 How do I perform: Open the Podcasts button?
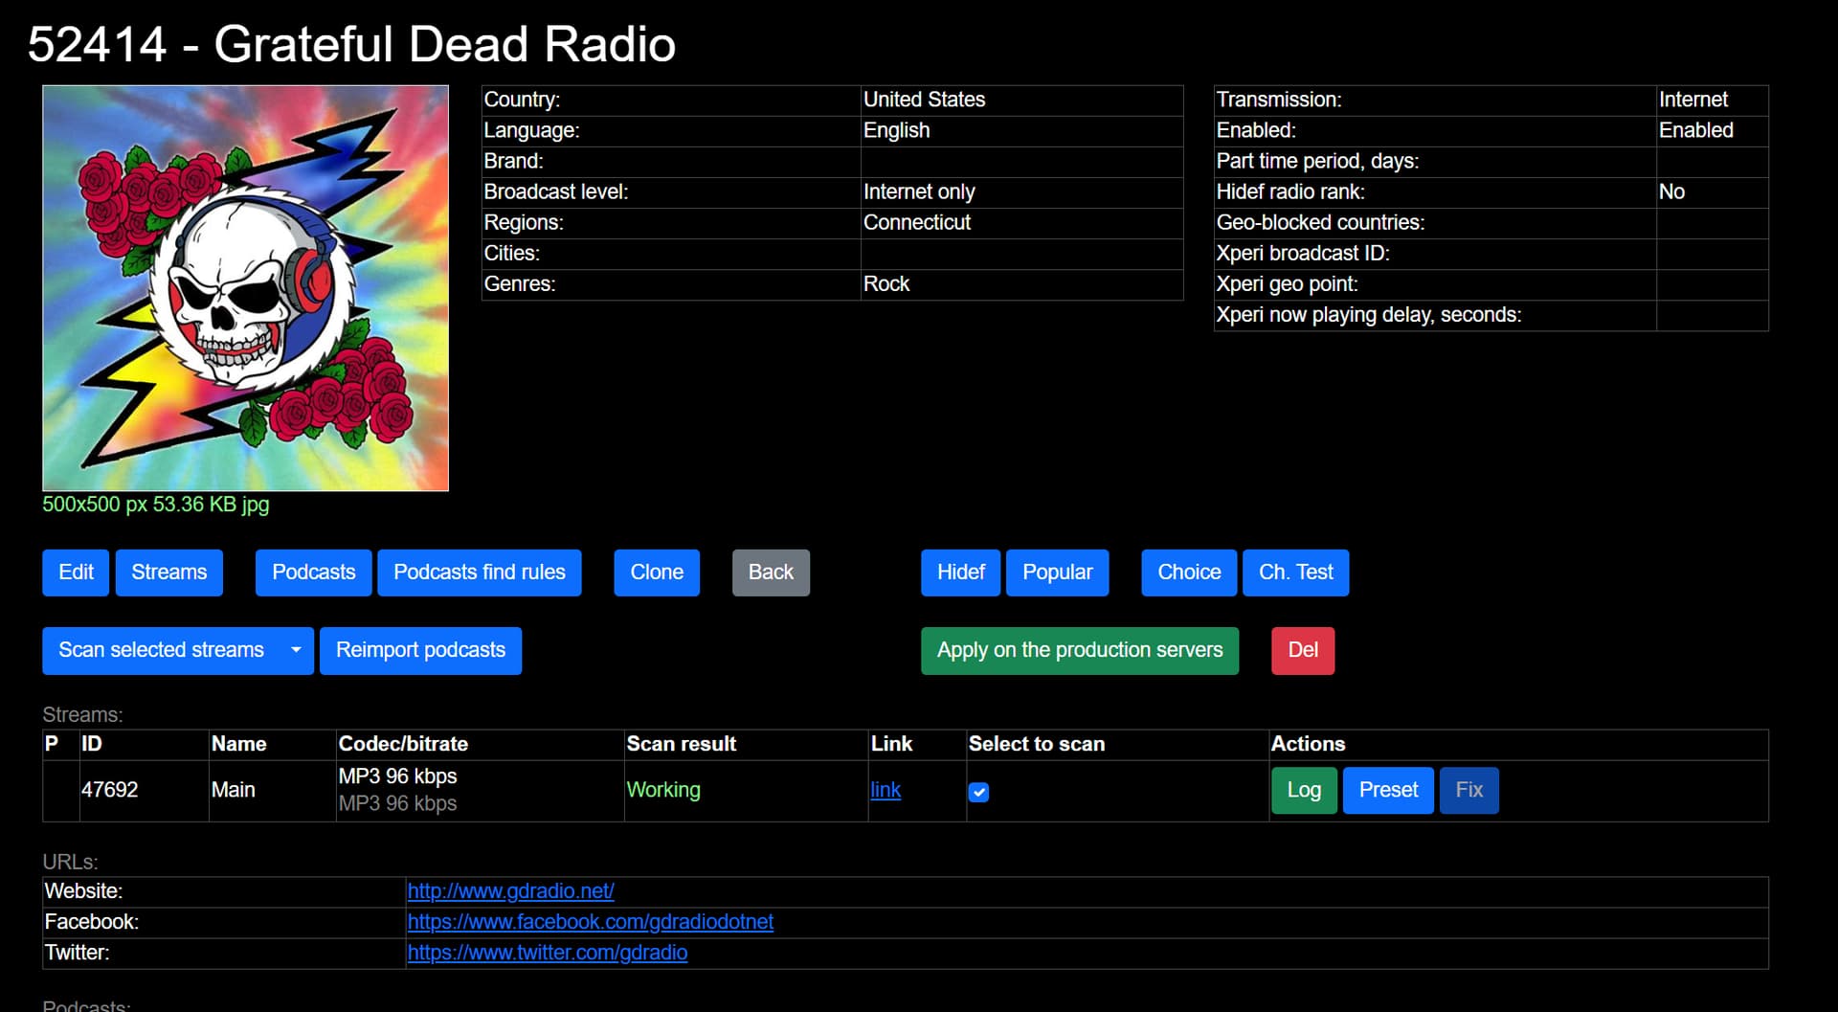[313, 573]
